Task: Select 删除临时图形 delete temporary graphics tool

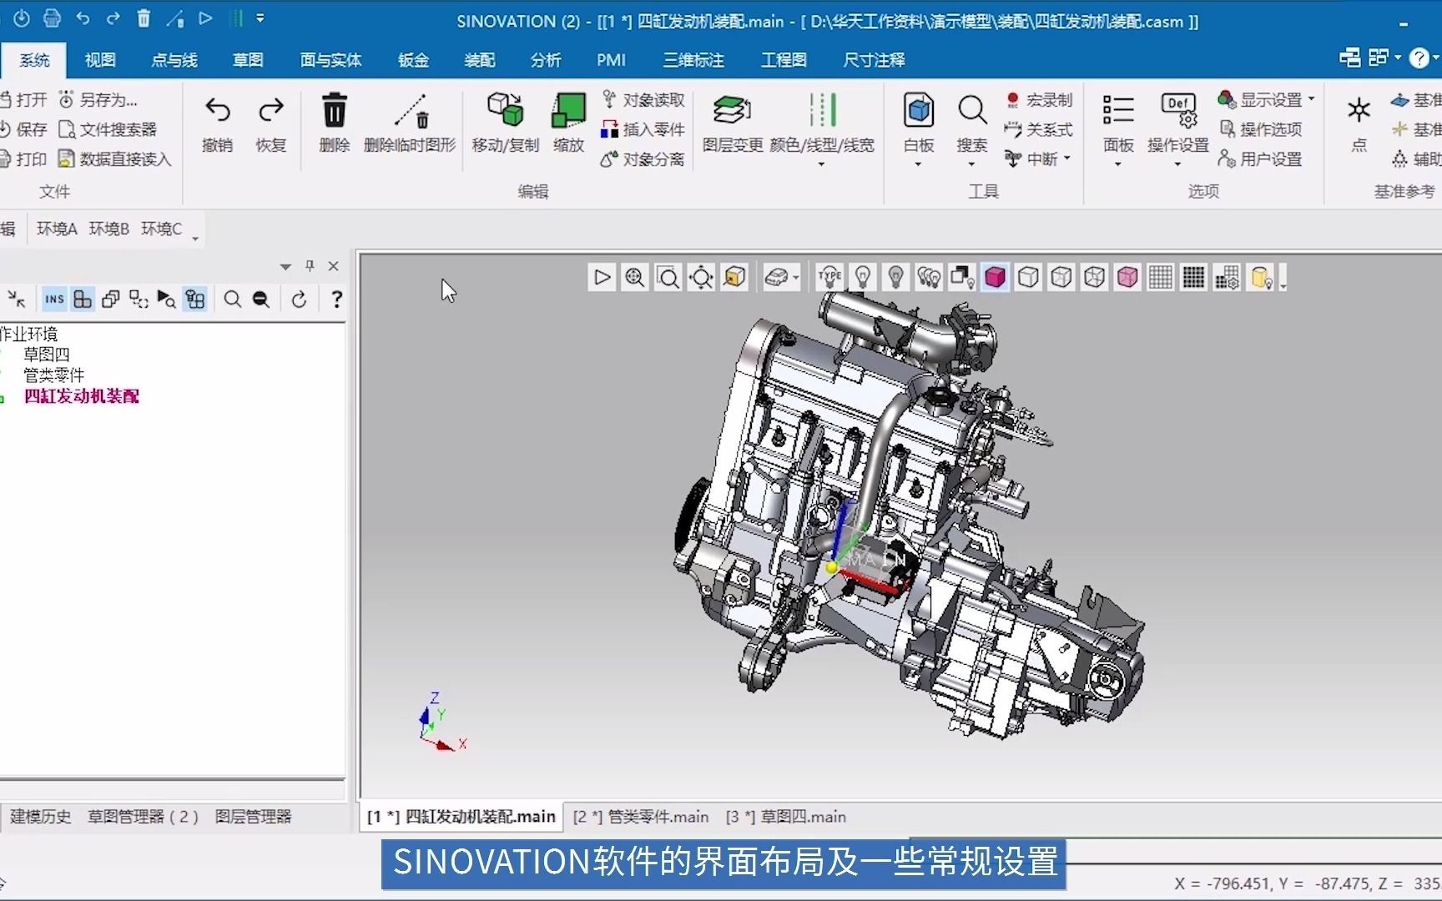Action: tap(410, 123)
